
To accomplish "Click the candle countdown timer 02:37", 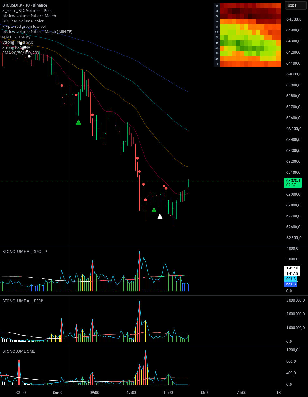I will pos(291,185).
